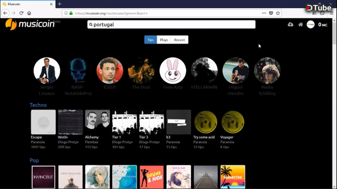Image resolution: width=337 pixels, height=189 pixels.
Task: Play Try some acid track cover
Action: pos(206,122)
